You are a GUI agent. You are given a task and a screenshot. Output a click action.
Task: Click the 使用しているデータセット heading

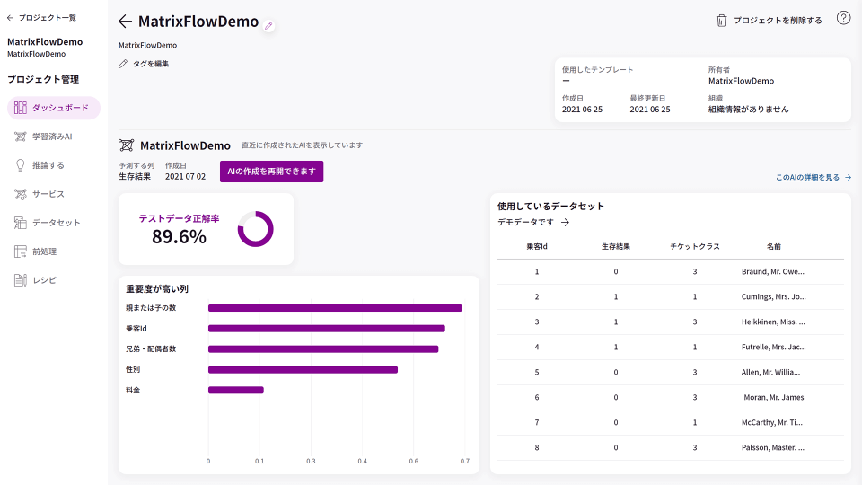pyautogui.click(x=550, y=207)
